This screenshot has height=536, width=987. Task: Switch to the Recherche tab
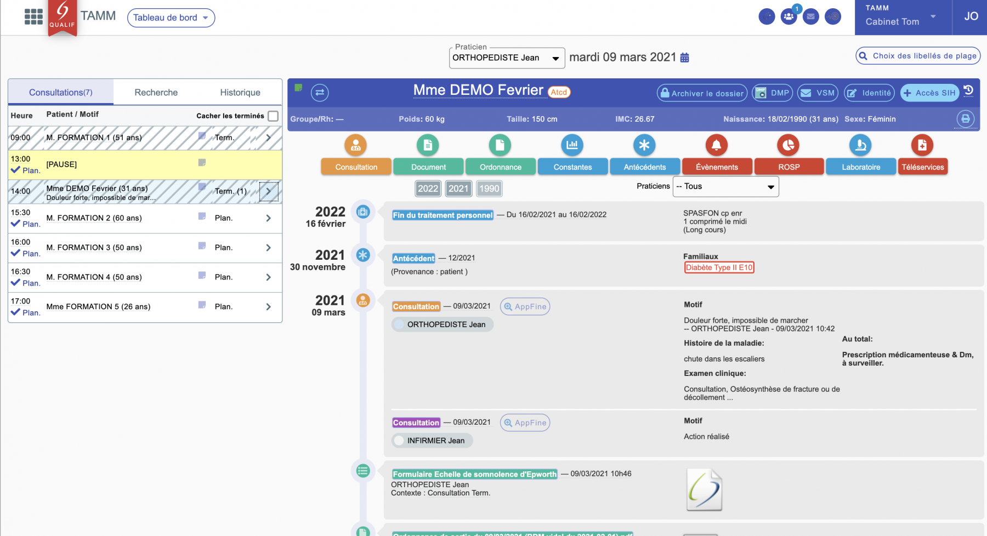point(156,92)
